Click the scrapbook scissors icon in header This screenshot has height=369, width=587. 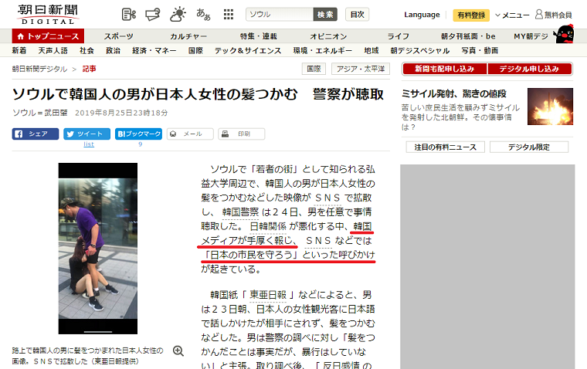pyautogui.click(x=129, y=15)
